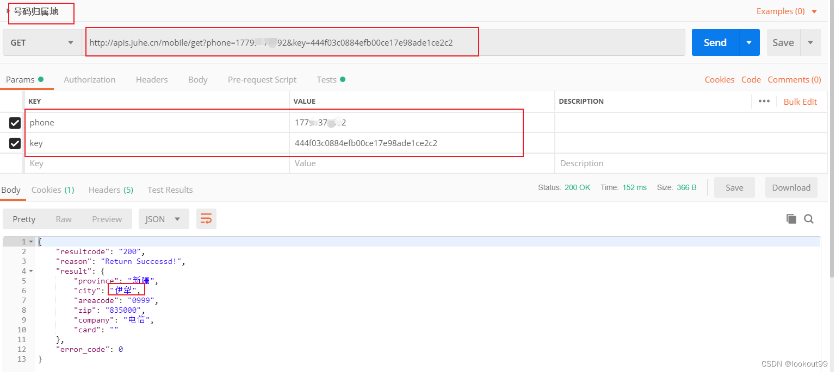Screen dimensions: 836x372
Task: Uncheck the phone parameter checkbox
Action: (x=15, y=123)
